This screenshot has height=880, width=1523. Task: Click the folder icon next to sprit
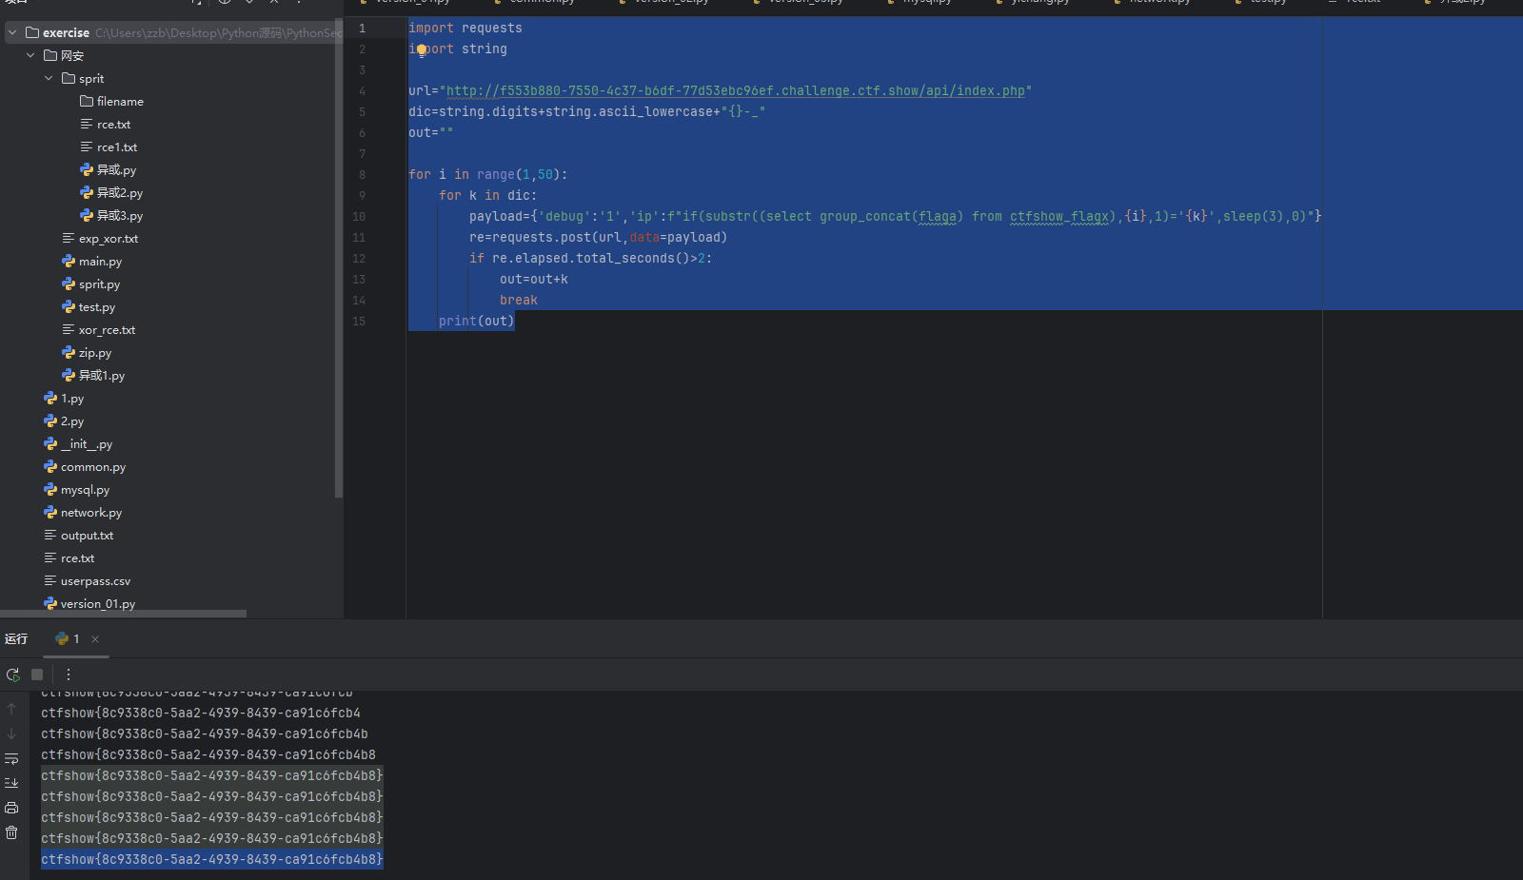pos(69,78)
